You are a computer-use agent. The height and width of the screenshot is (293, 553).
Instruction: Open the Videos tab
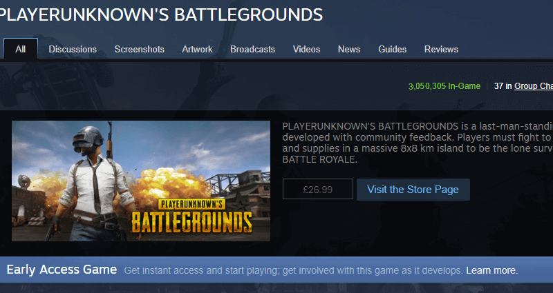coord(306,49)
